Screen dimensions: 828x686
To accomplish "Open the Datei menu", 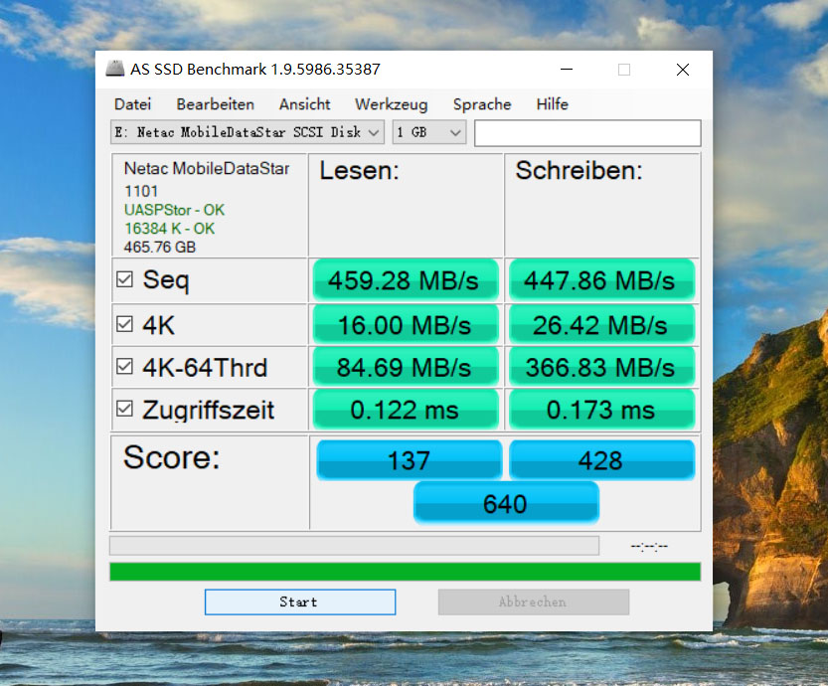I will click(x=132, y=104).
